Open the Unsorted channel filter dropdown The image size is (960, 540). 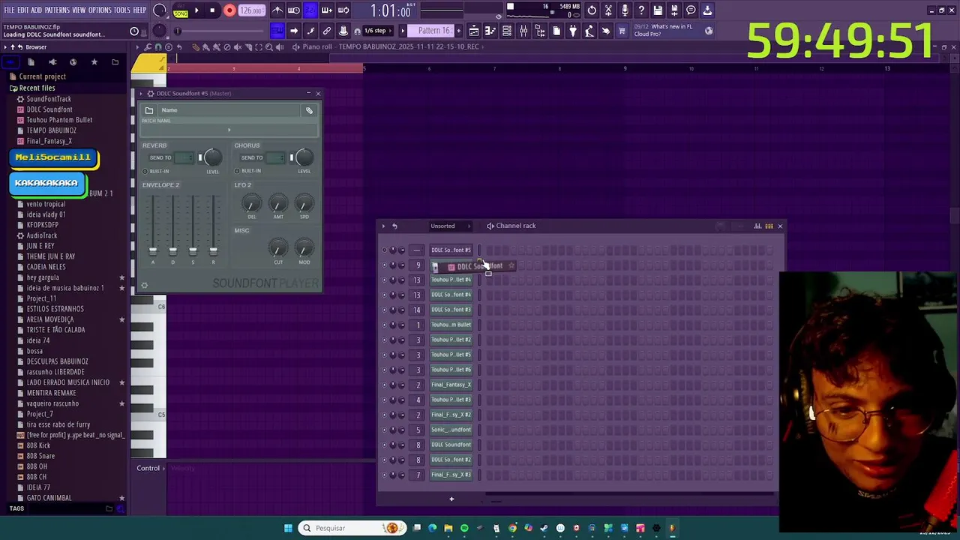(450, 226)
